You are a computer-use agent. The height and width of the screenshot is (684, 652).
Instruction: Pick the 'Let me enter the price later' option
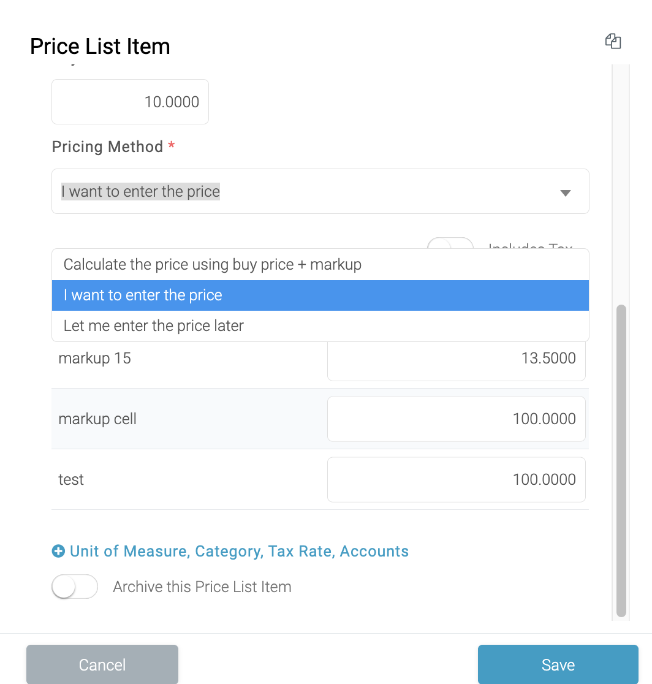pyautogui.click(x=154, y=325)
